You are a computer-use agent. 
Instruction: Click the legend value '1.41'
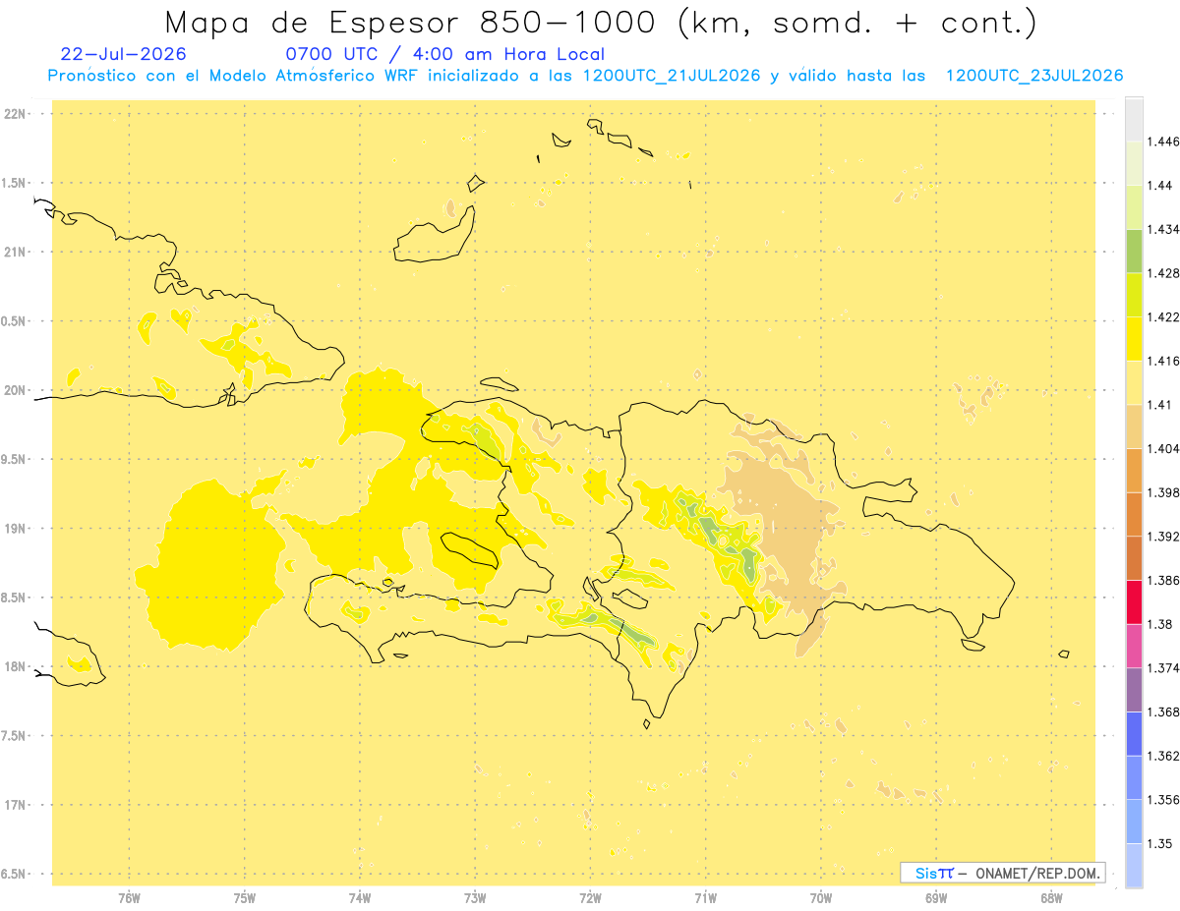coord(1159,405)
